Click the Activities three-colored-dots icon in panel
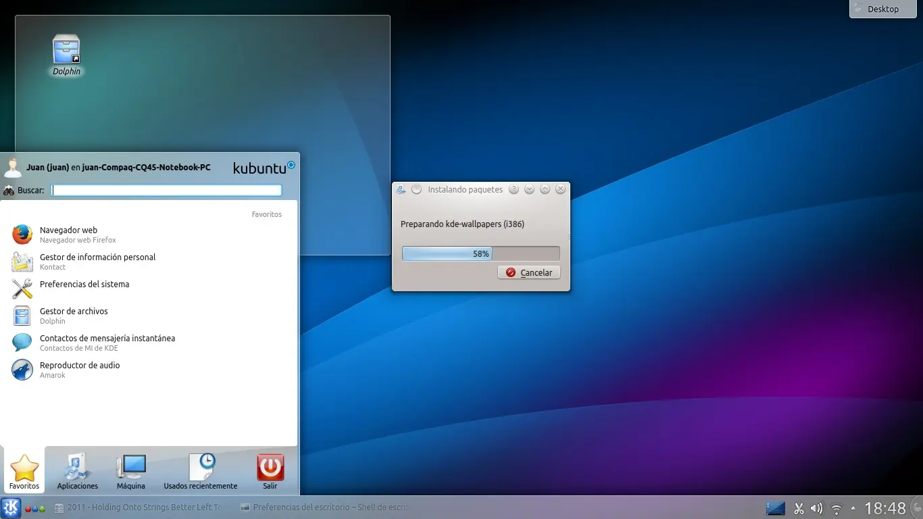Viewport: 923px width, 519px height. (x=35, y=508)
